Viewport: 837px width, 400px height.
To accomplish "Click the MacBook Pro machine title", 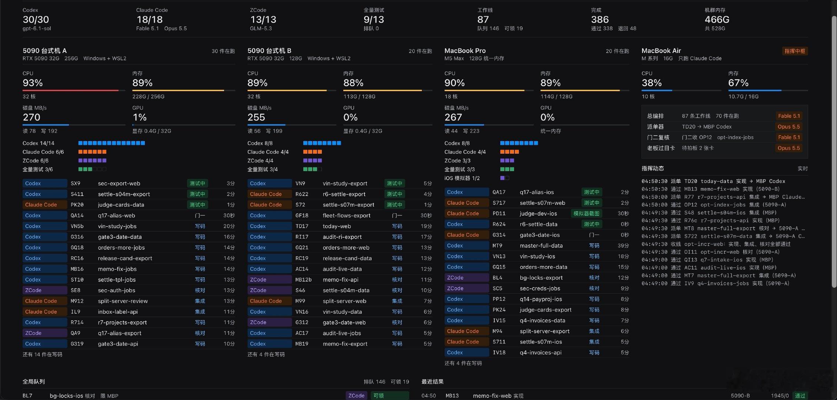I will pos(465,51).
